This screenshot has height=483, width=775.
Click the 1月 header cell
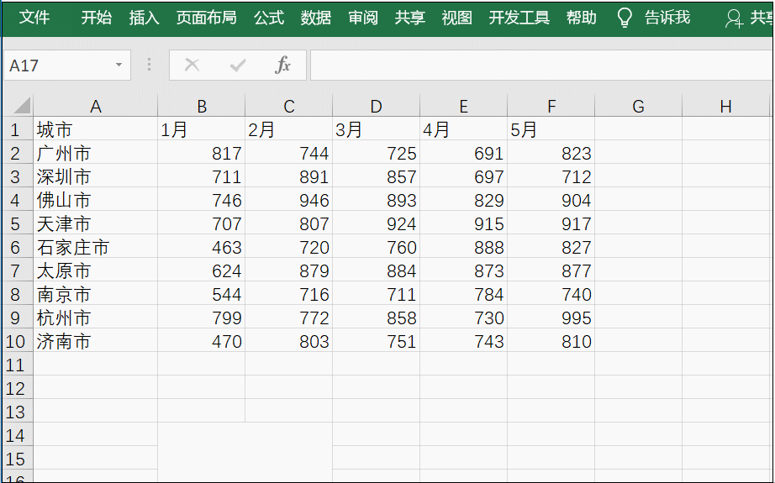click(202, 129)
